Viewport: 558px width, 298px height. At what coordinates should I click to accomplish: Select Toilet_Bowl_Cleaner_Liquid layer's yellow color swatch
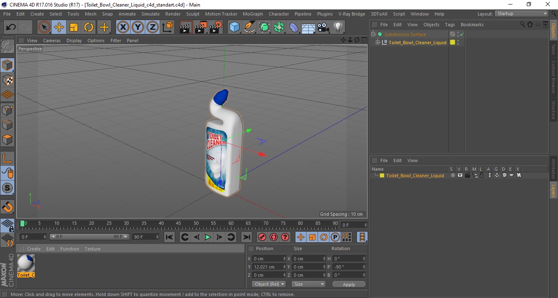382,176
